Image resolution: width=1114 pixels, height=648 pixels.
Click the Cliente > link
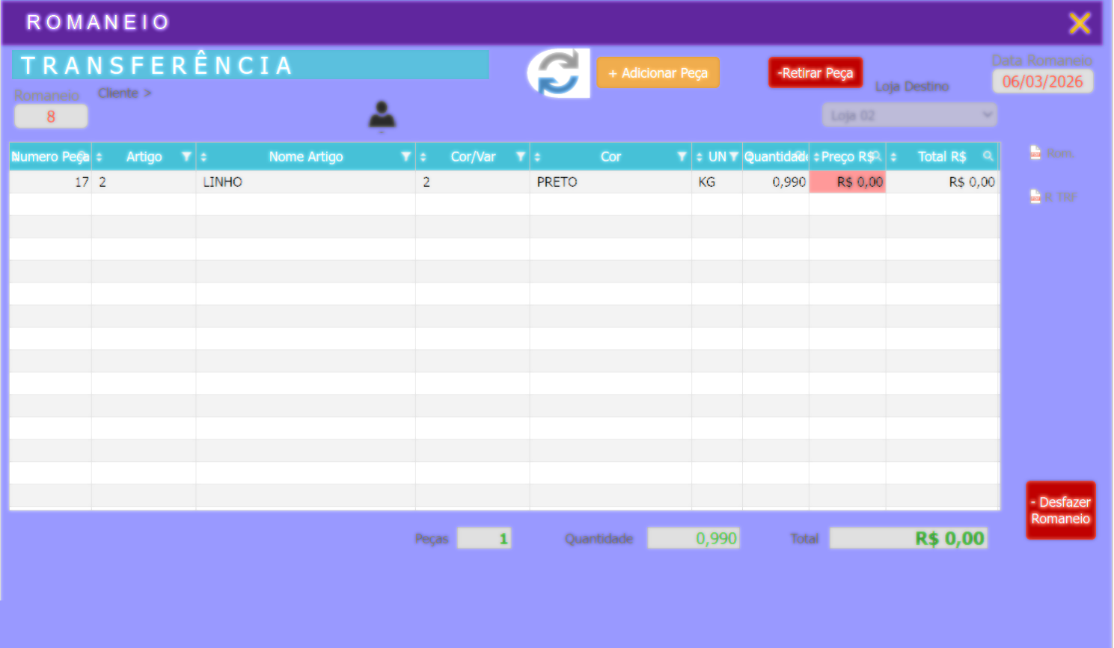coord(124,93)
